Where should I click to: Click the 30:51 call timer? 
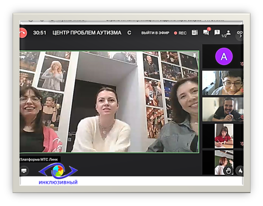40,33
